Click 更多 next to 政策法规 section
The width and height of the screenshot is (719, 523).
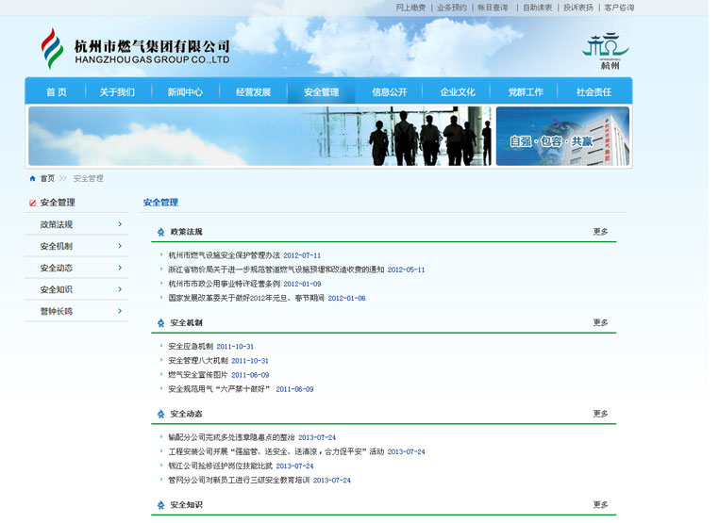coord(600,232)
